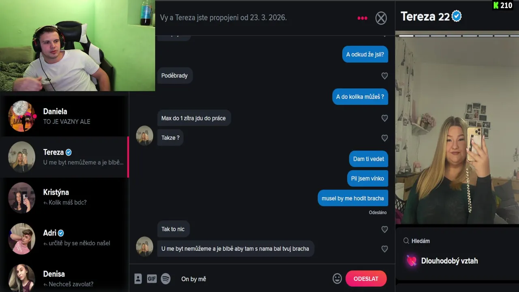The width and height of the screenshot is (519, 292).
Task: Like the last message about tvuj bracha
Action: (x=384, y=249)
